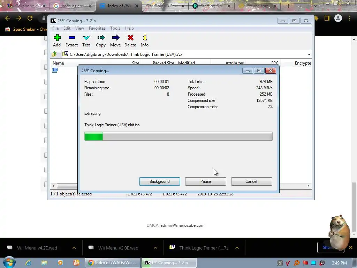Open Think Logic Trainer 7z download
Viewport: 357px width, 268px height.
tap(204, 248)
